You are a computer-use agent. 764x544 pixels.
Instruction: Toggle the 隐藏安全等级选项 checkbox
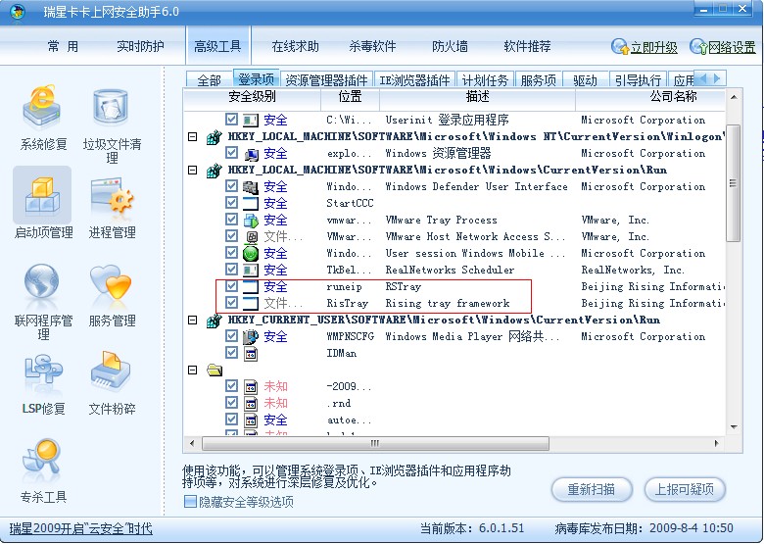click(x=191, y=502)
